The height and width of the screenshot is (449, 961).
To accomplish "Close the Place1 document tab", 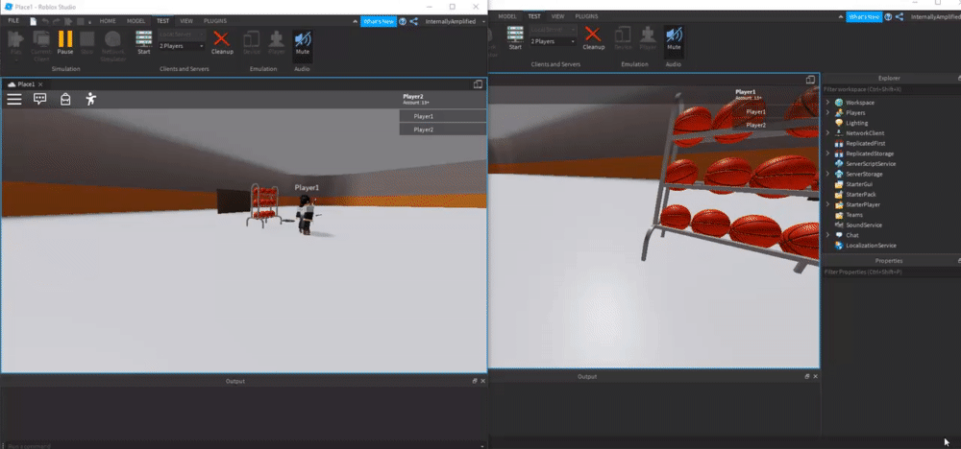I will (x=40, y=84).
